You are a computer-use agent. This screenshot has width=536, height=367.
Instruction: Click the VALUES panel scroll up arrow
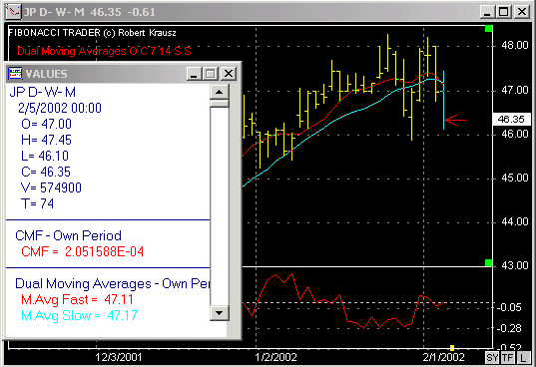pyautogui.click(x=220, y=92)
